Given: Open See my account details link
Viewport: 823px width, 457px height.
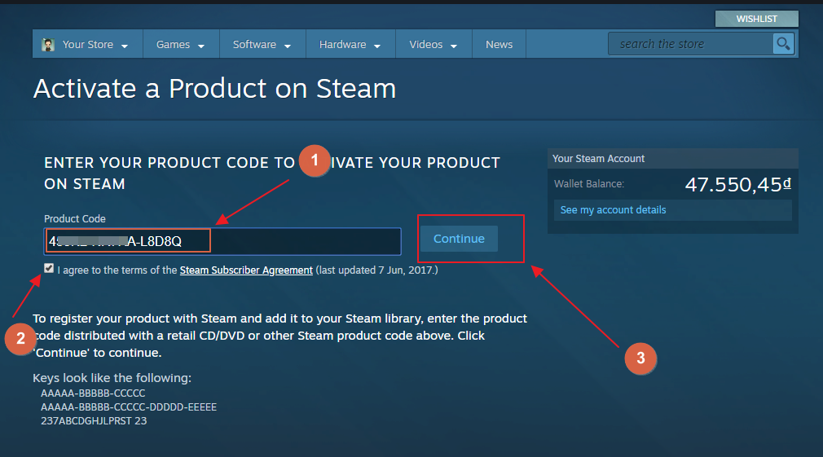Looking at the screenshot, I should [613, 210].
